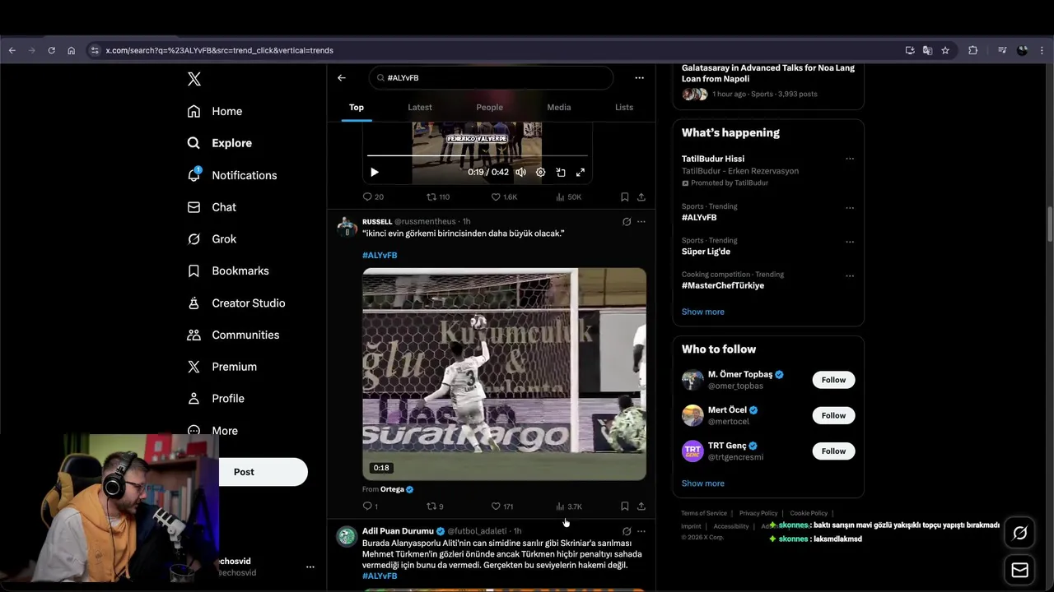Click the #ALYvFB search field
The image size is (1054, 592).
[x=491, y=78]
